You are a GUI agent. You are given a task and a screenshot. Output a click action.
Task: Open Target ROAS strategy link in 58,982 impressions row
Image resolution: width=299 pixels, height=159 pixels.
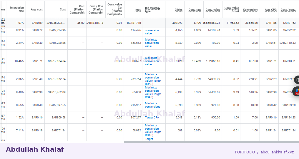153,130
